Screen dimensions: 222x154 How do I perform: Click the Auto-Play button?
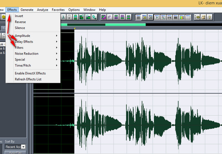click(x=15, y=153)
